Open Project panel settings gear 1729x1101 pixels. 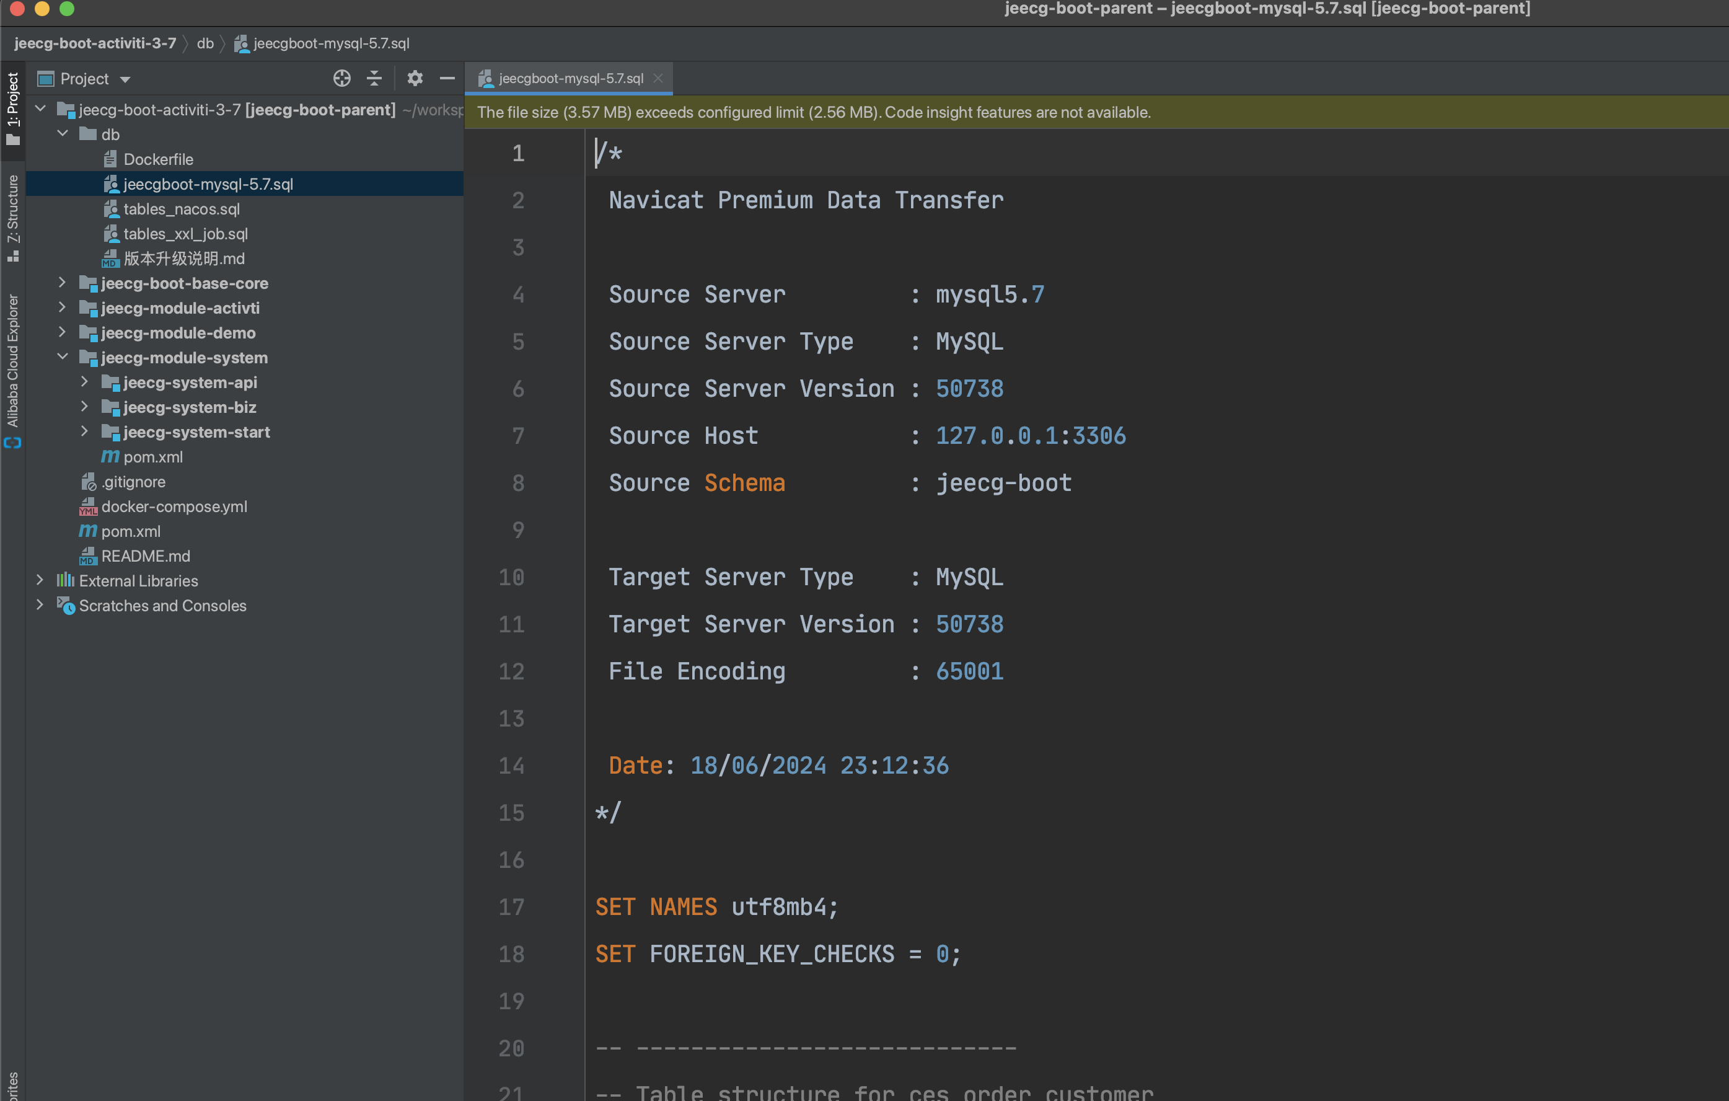(x=415, y=78)
